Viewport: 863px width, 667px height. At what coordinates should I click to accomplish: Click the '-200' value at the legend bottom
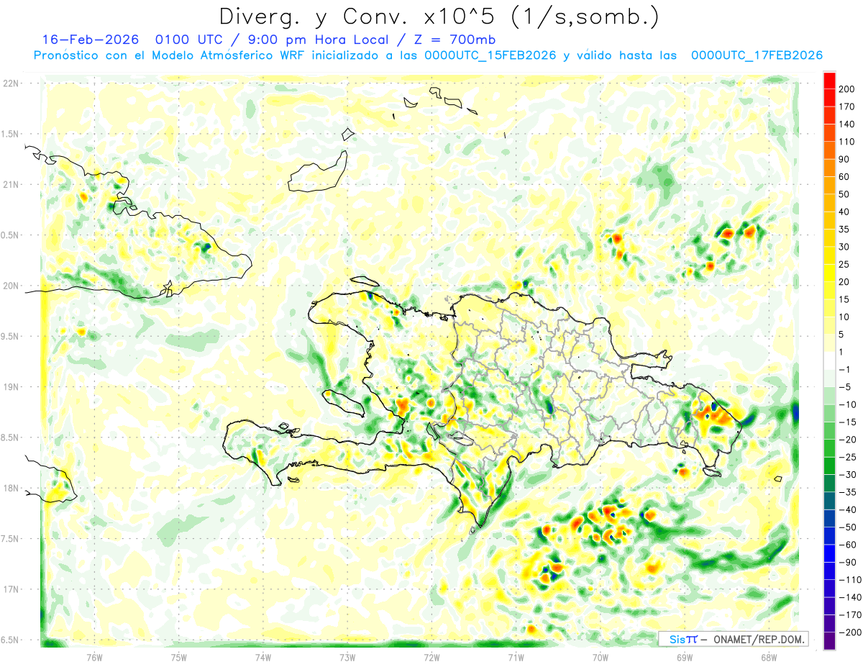pyautogui.click(x=851, y=632)
